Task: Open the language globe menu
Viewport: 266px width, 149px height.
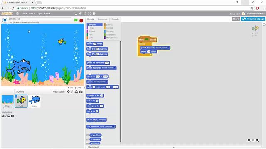Action: coord(17,14)
